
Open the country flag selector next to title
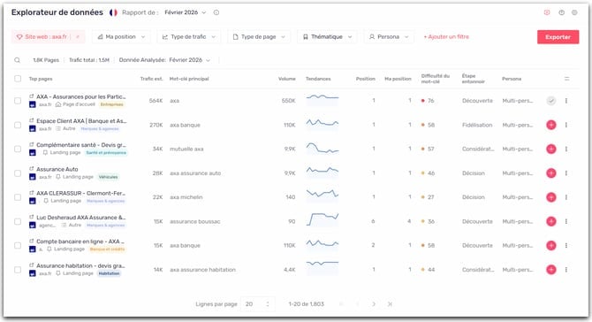[113, 12]
